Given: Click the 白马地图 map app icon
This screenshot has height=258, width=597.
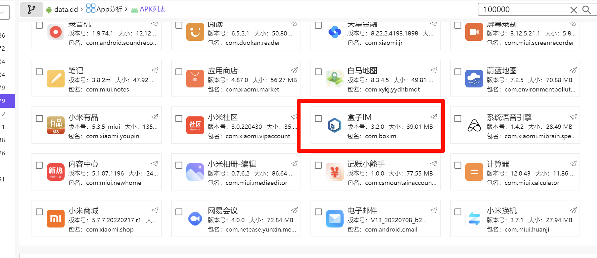Looking at the screenshot, I should pos(335,78).
